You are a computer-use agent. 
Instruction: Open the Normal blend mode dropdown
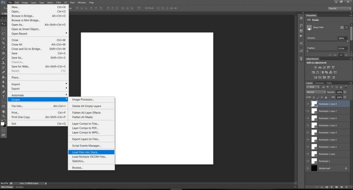(316, 92)
